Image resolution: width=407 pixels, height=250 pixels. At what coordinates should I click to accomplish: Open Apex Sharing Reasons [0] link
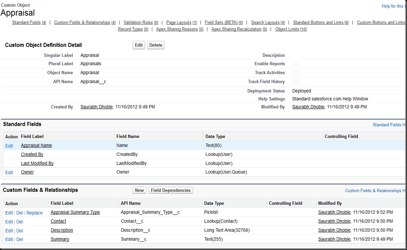coord(180,29)
